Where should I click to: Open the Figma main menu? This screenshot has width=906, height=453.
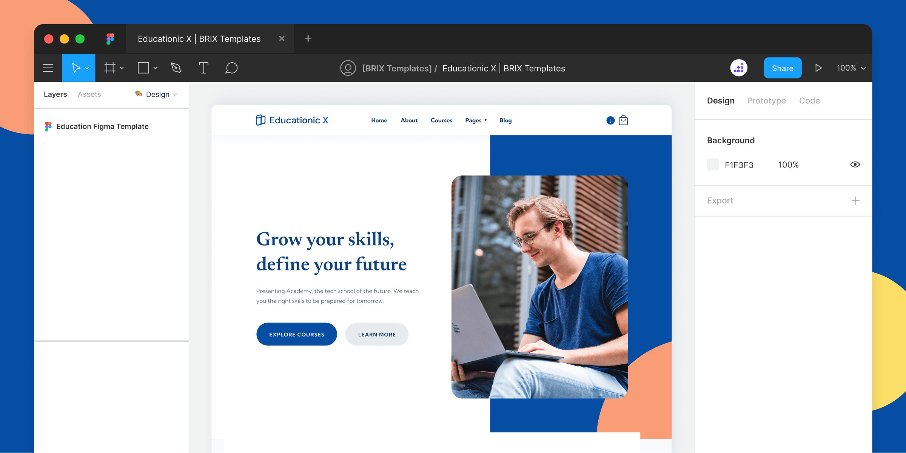pos(48,68)
